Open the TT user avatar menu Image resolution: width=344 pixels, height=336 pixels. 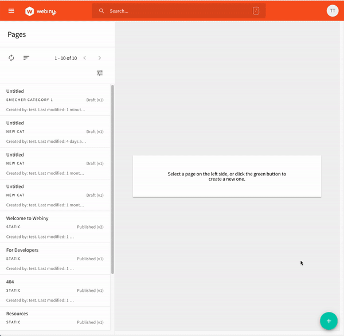(333, 11)
